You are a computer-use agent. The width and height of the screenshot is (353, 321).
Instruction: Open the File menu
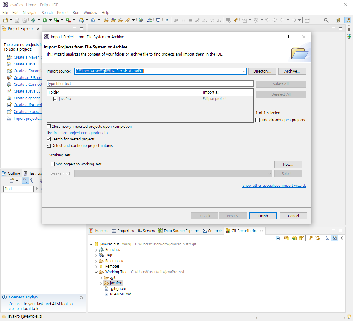tap(5, 13)
